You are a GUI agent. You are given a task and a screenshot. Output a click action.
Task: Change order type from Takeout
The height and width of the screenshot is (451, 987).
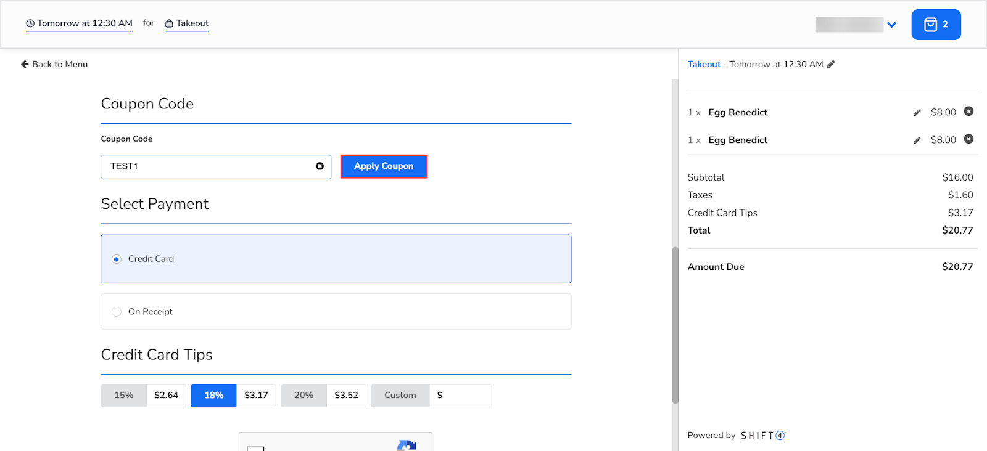pyautogui.click(x=186, y=23)
